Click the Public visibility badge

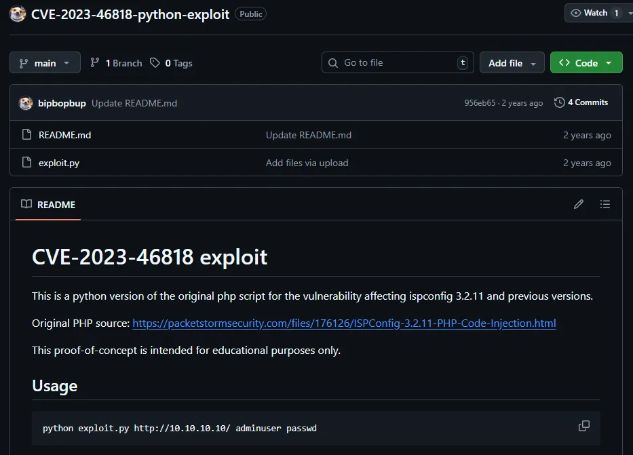pos(251,14)
